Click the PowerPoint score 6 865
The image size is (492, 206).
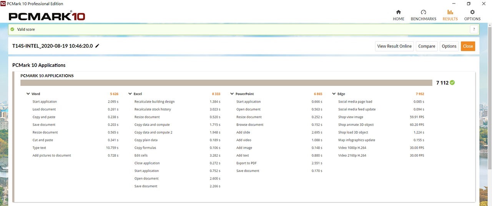318,94
